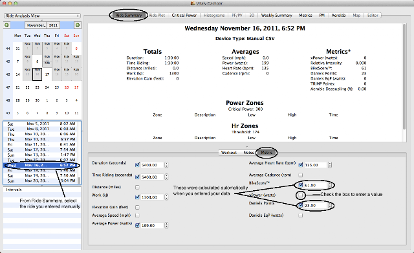Open the Editor tab

373,16
